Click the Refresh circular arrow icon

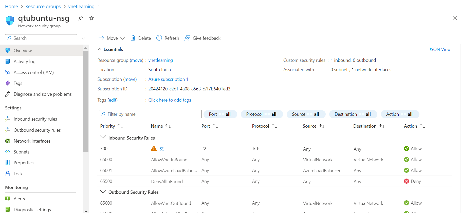point(159,38)
